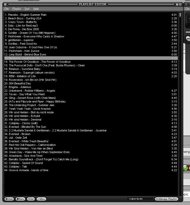Click the Misc button
This screenshot has width=190, height=205.
[41, 199]
